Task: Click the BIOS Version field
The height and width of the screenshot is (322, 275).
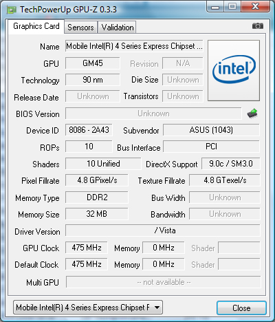Action: (x=153, y=114)
